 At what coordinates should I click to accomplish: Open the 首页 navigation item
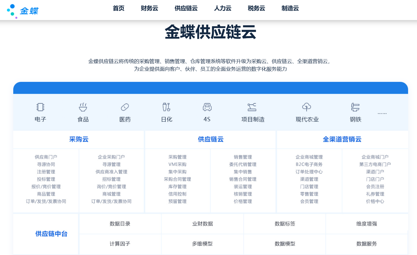point(119,8)
